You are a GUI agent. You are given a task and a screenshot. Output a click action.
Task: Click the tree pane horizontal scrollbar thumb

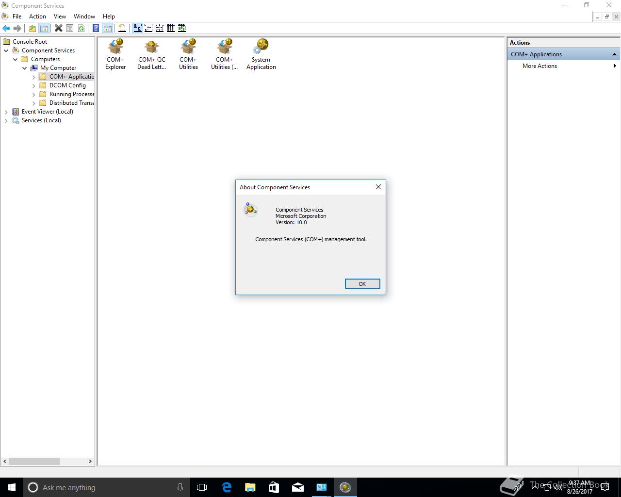[34, 461]
